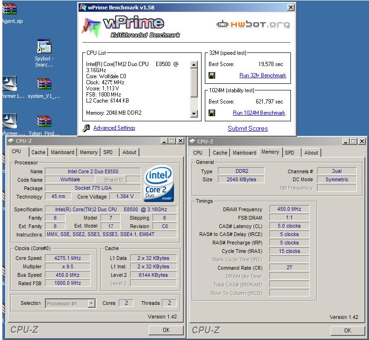
Task: Click the Technology value 45 nm
Action: [58, 196]
